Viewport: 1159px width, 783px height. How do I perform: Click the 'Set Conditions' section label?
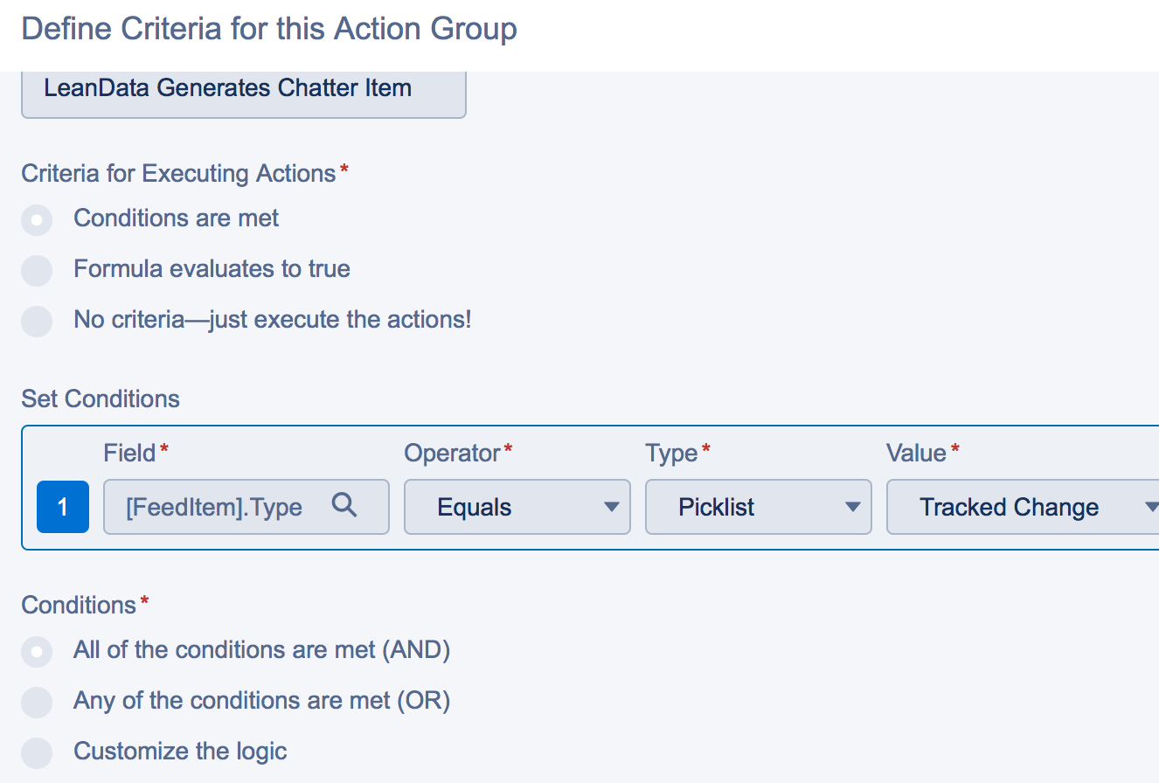pyautogui.click(x=101, y=399)
